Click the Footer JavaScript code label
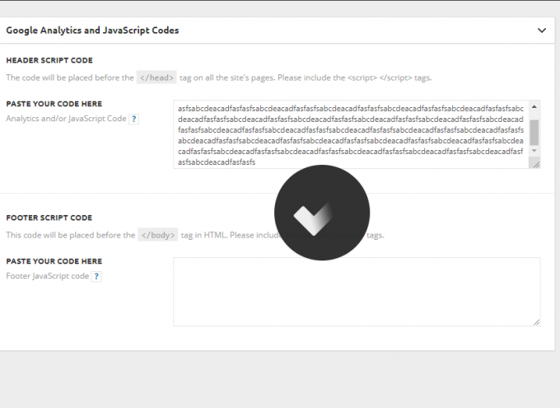The width and height of the screenshot is (560, 408). point(48,276)
